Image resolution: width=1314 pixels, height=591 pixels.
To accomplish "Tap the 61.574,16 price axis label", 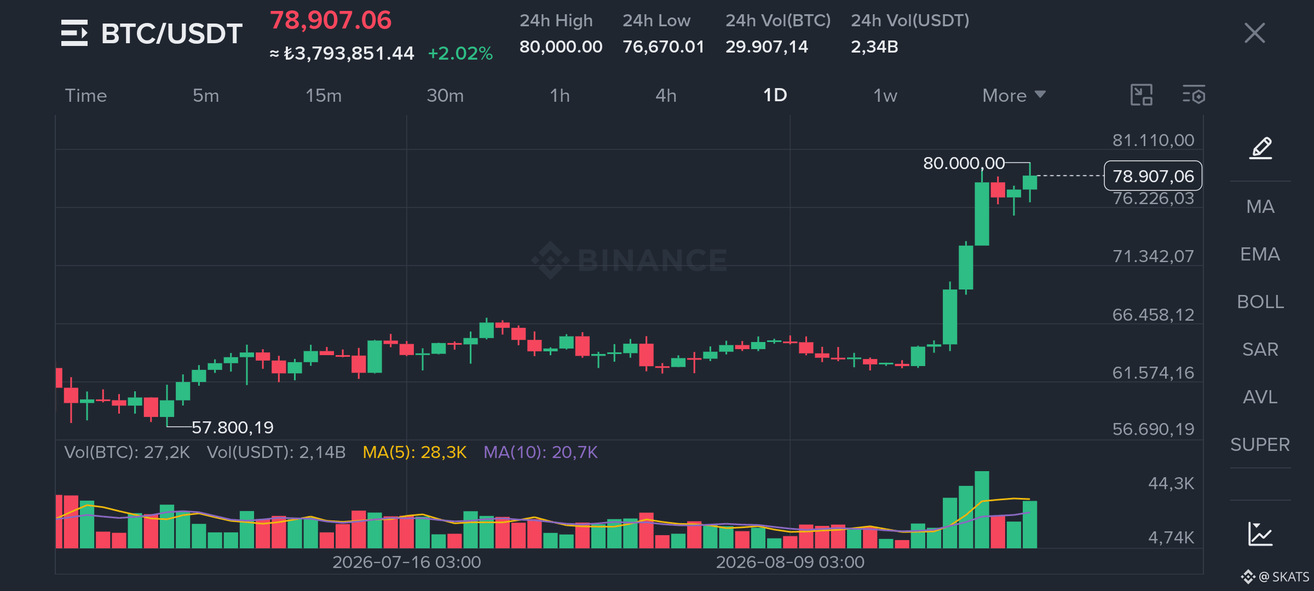I will tap(1153, 373).
